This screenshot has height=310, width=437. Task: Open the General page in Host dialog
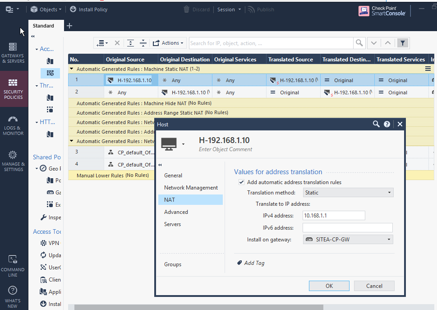[173, 176]
